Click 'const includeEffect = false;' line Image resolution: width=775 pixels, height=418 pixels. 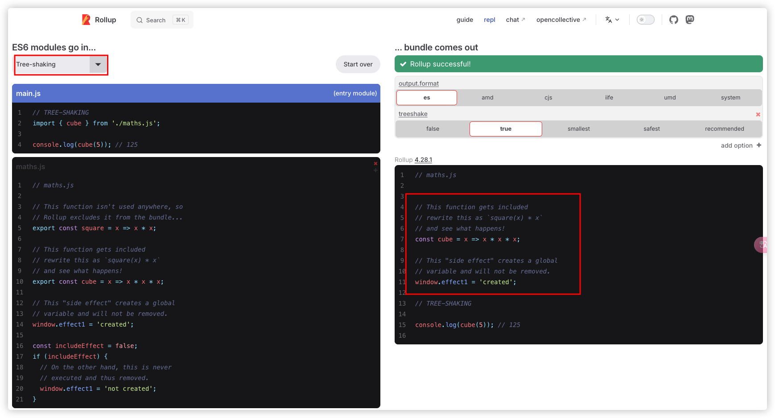[x=85, y=346]
